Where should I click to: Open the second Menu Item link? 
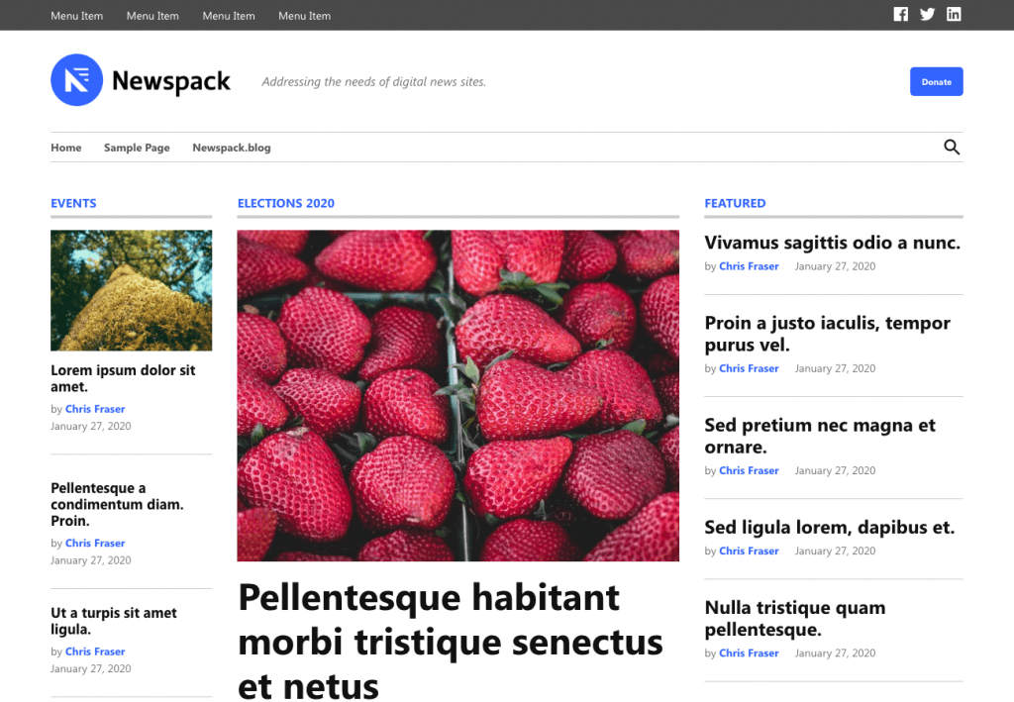click(x=152, y=15)
